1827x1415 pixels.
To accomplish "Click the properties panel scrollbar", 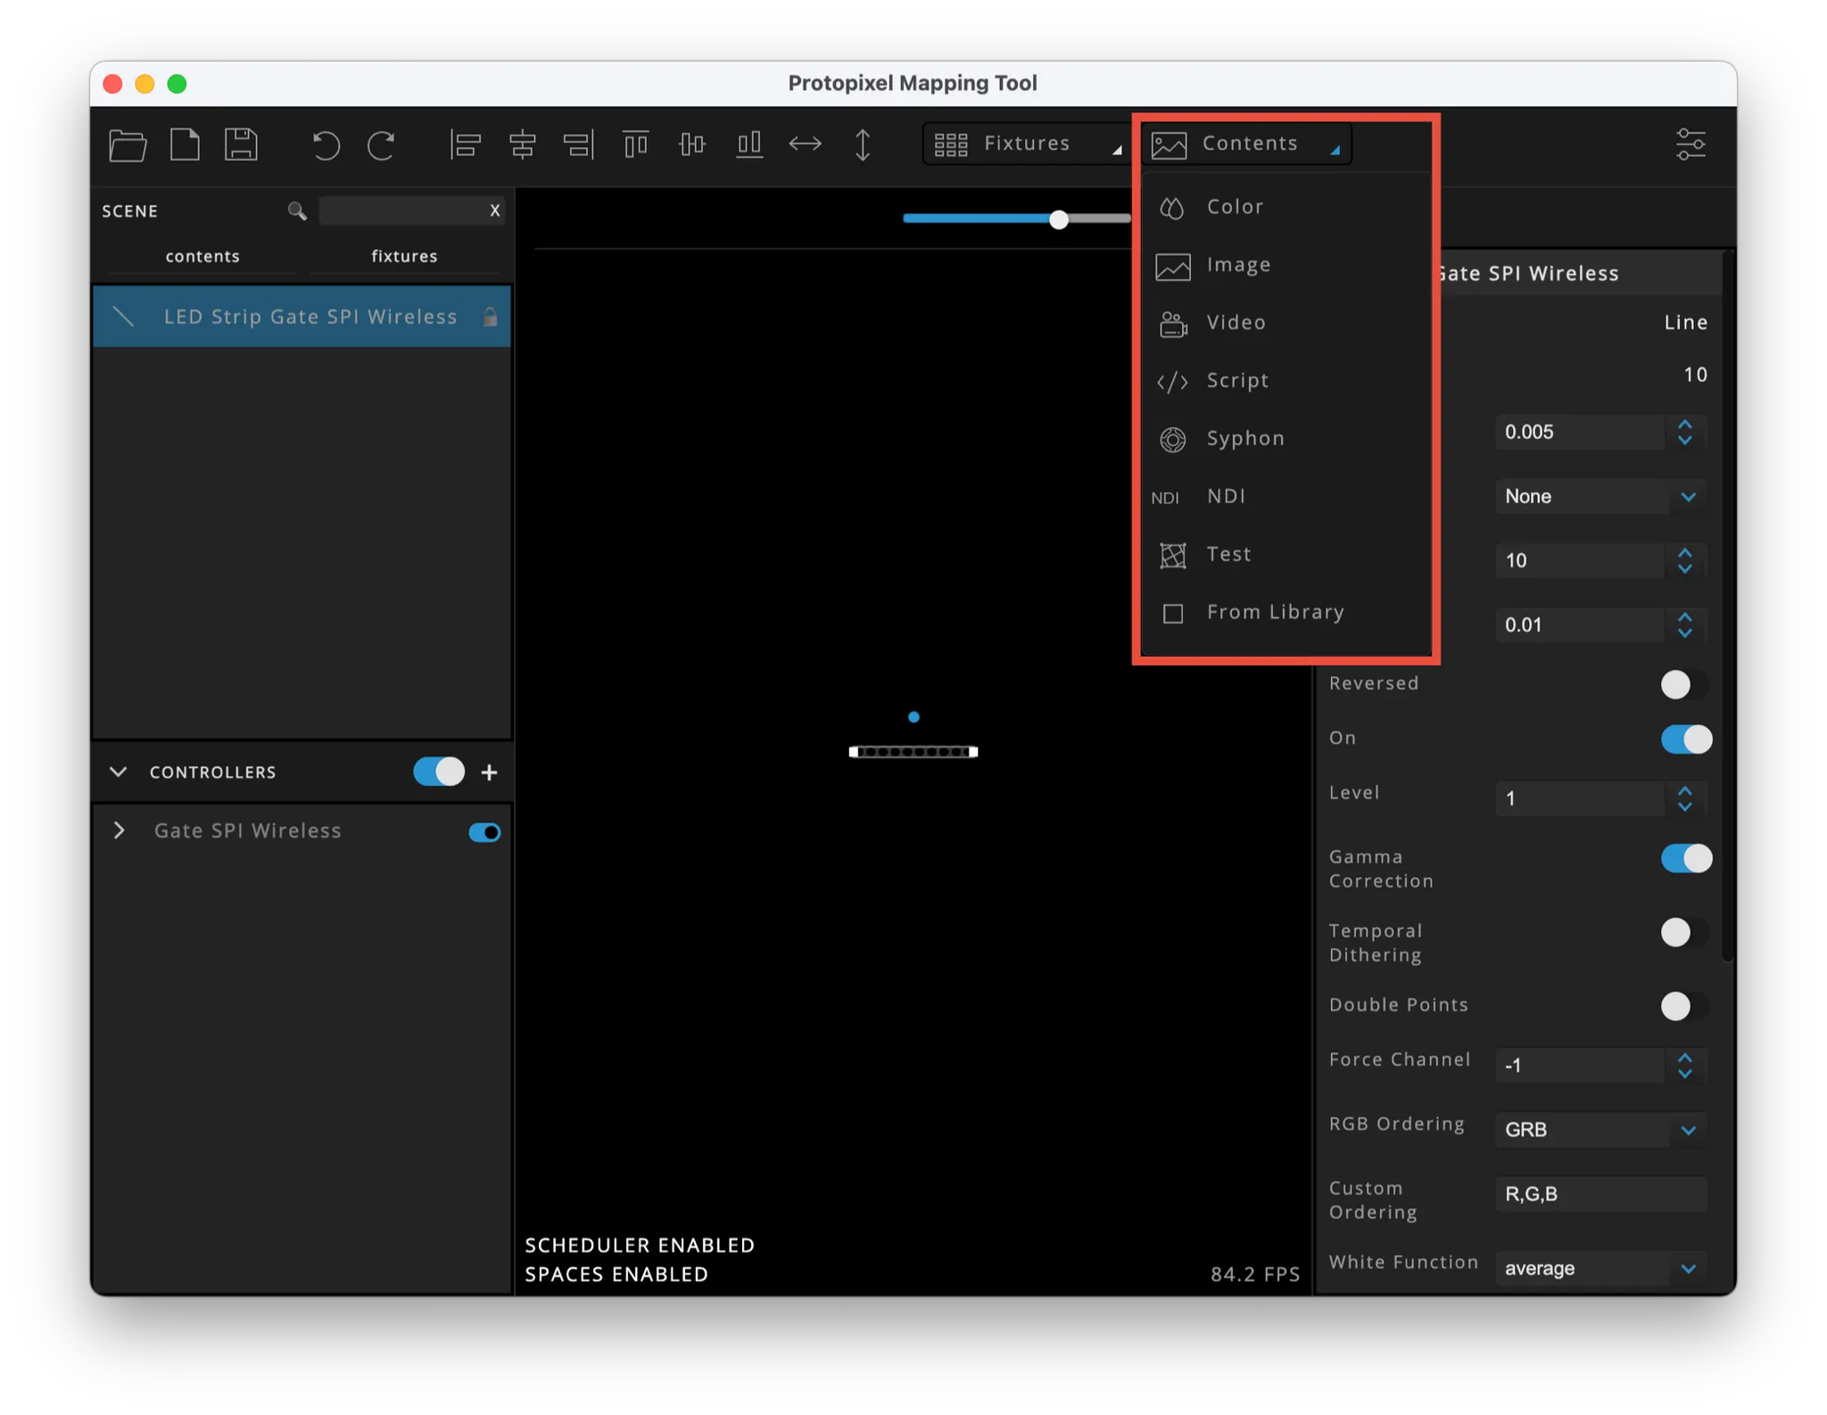I will pyautogui.click(x=1727, y=607).
